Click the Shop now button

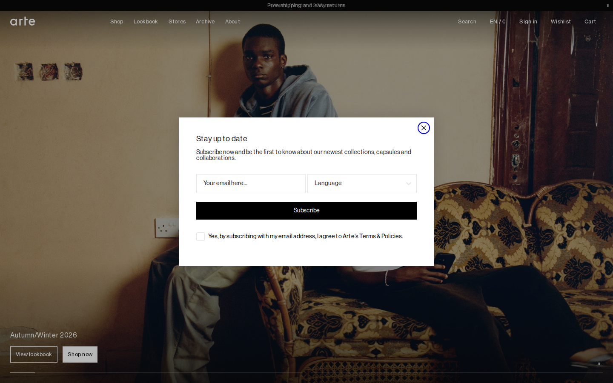(80, 354)
